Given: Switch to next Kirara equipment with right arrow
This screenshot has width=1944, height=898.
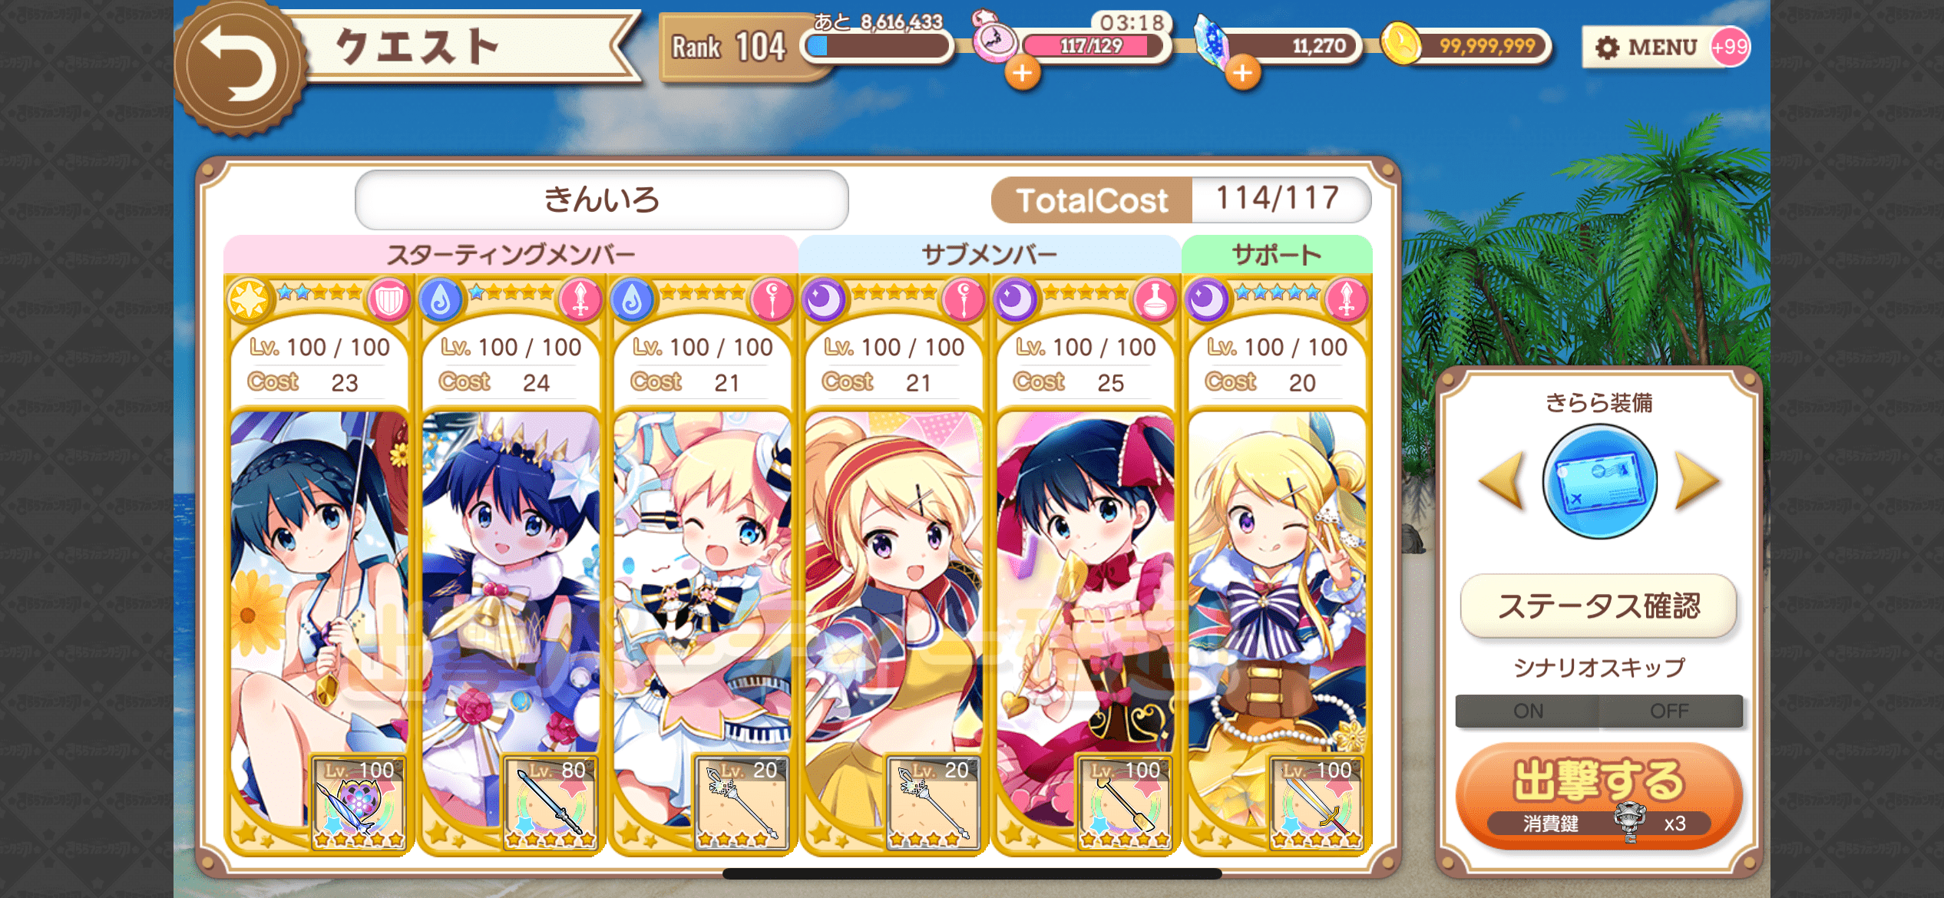Looking at the screenshot, I should pos(1697,480).
